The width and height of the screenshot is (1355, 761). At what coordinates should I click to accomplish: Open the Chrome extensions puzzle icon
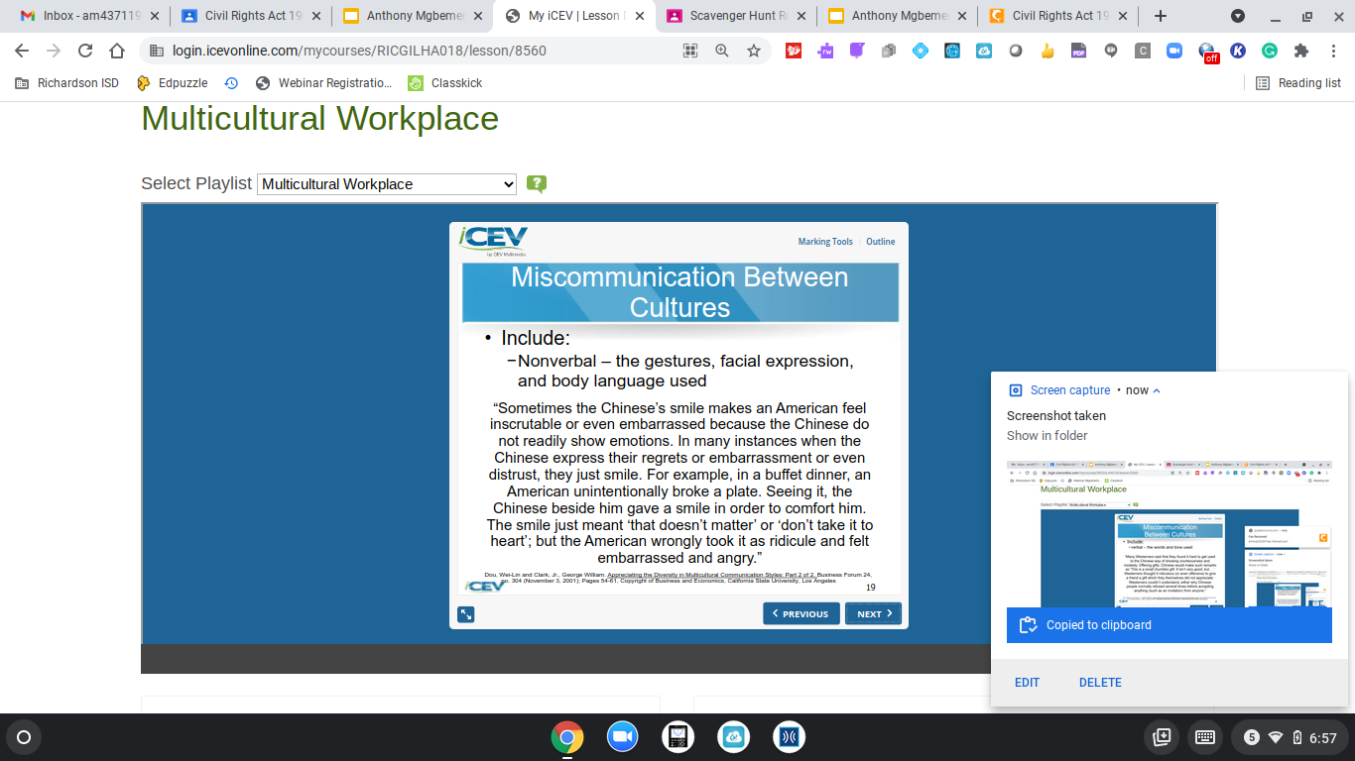tap(1301, 51)
